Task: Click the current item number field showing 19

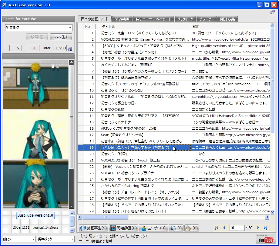Action: click(x=237, y=228)
